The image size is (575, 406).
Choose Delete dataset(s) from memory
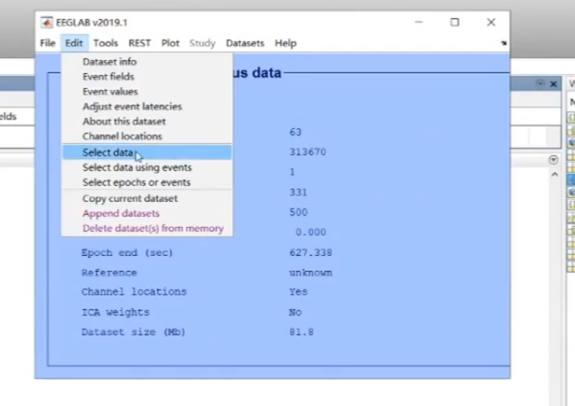[x=153, y=229]
